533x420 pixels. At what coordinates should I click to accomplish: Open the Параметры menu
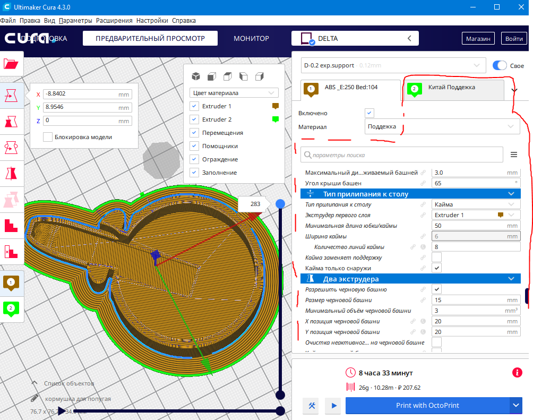coord(75,20)
